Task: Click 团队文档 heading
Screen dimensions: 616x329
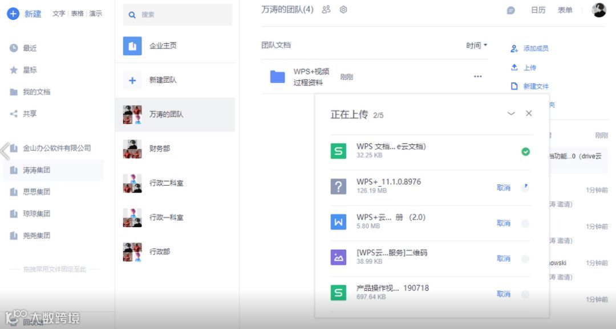Action: click(x=276, y=45)
